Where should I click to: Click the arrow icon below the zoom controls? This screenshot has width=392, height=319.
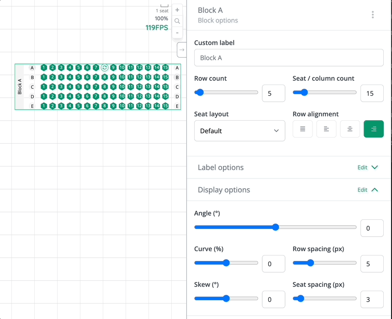181,49
